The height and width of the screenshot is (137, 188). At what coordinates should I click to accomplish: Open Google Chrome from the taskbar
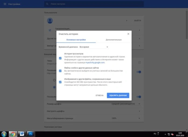tap(13, 134)
